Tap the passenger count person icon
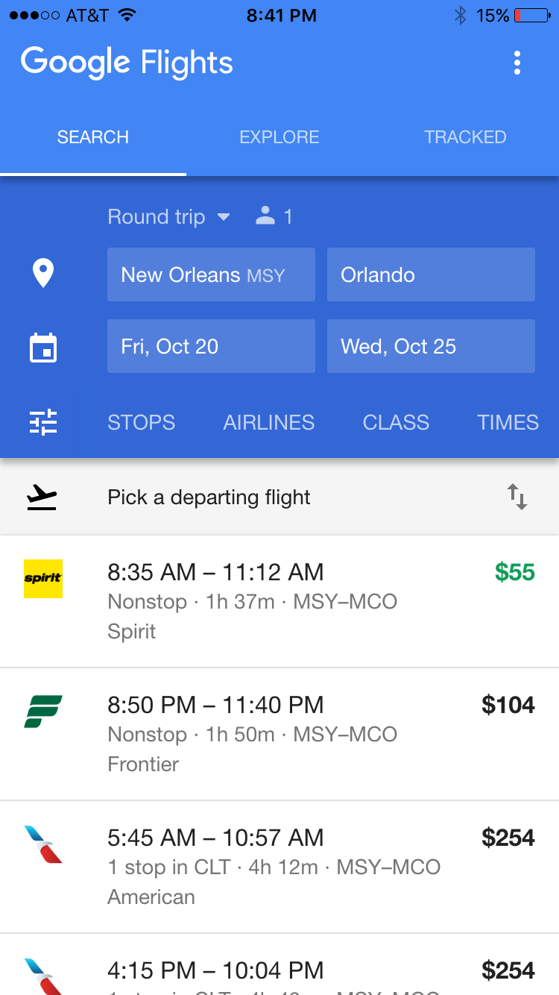 click(265, 217)
